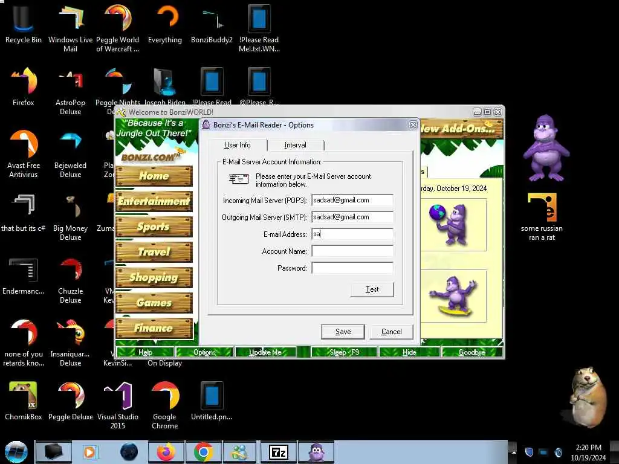Open ChomikBox desktop icon
Screen dimensions: 619x464
pos(24,401)
